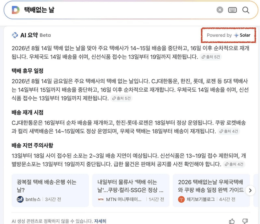Image resolution: width=260 pixels, height=224 pixels.
Task: Open the 광복절 택배 배송·은행 쉬는 날 card
Action: click(50, 190)
